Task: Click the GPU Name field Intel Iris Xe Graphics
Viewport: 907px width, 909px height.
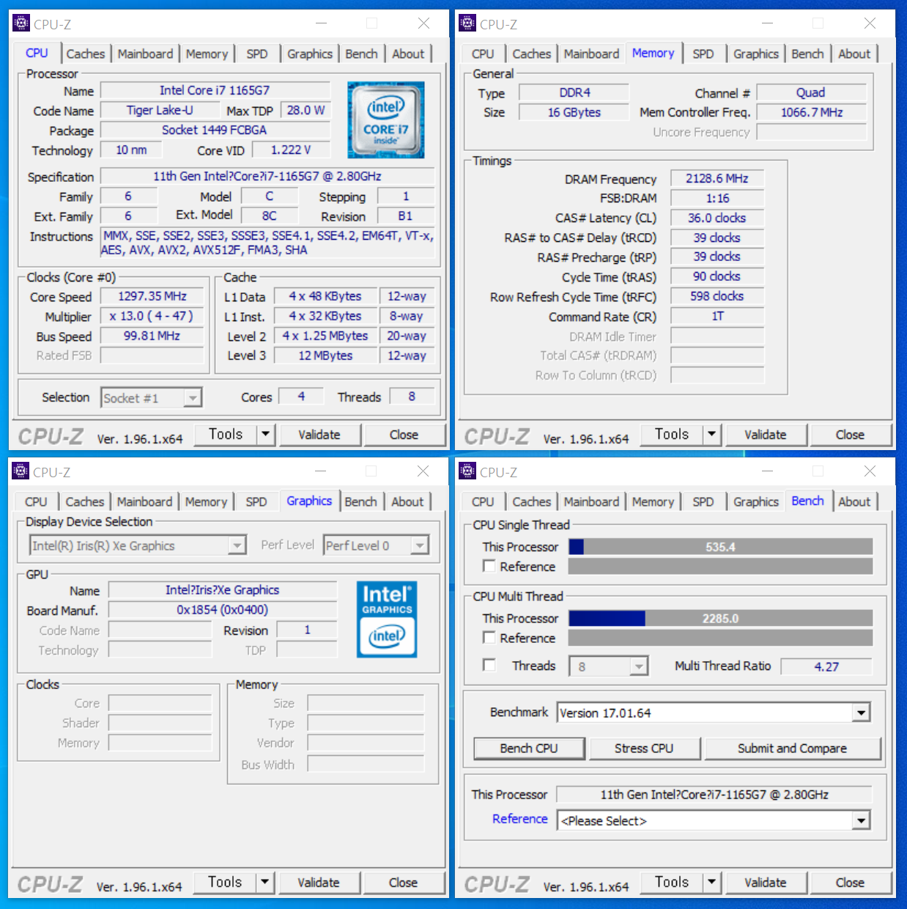Action: coord(223,590)
